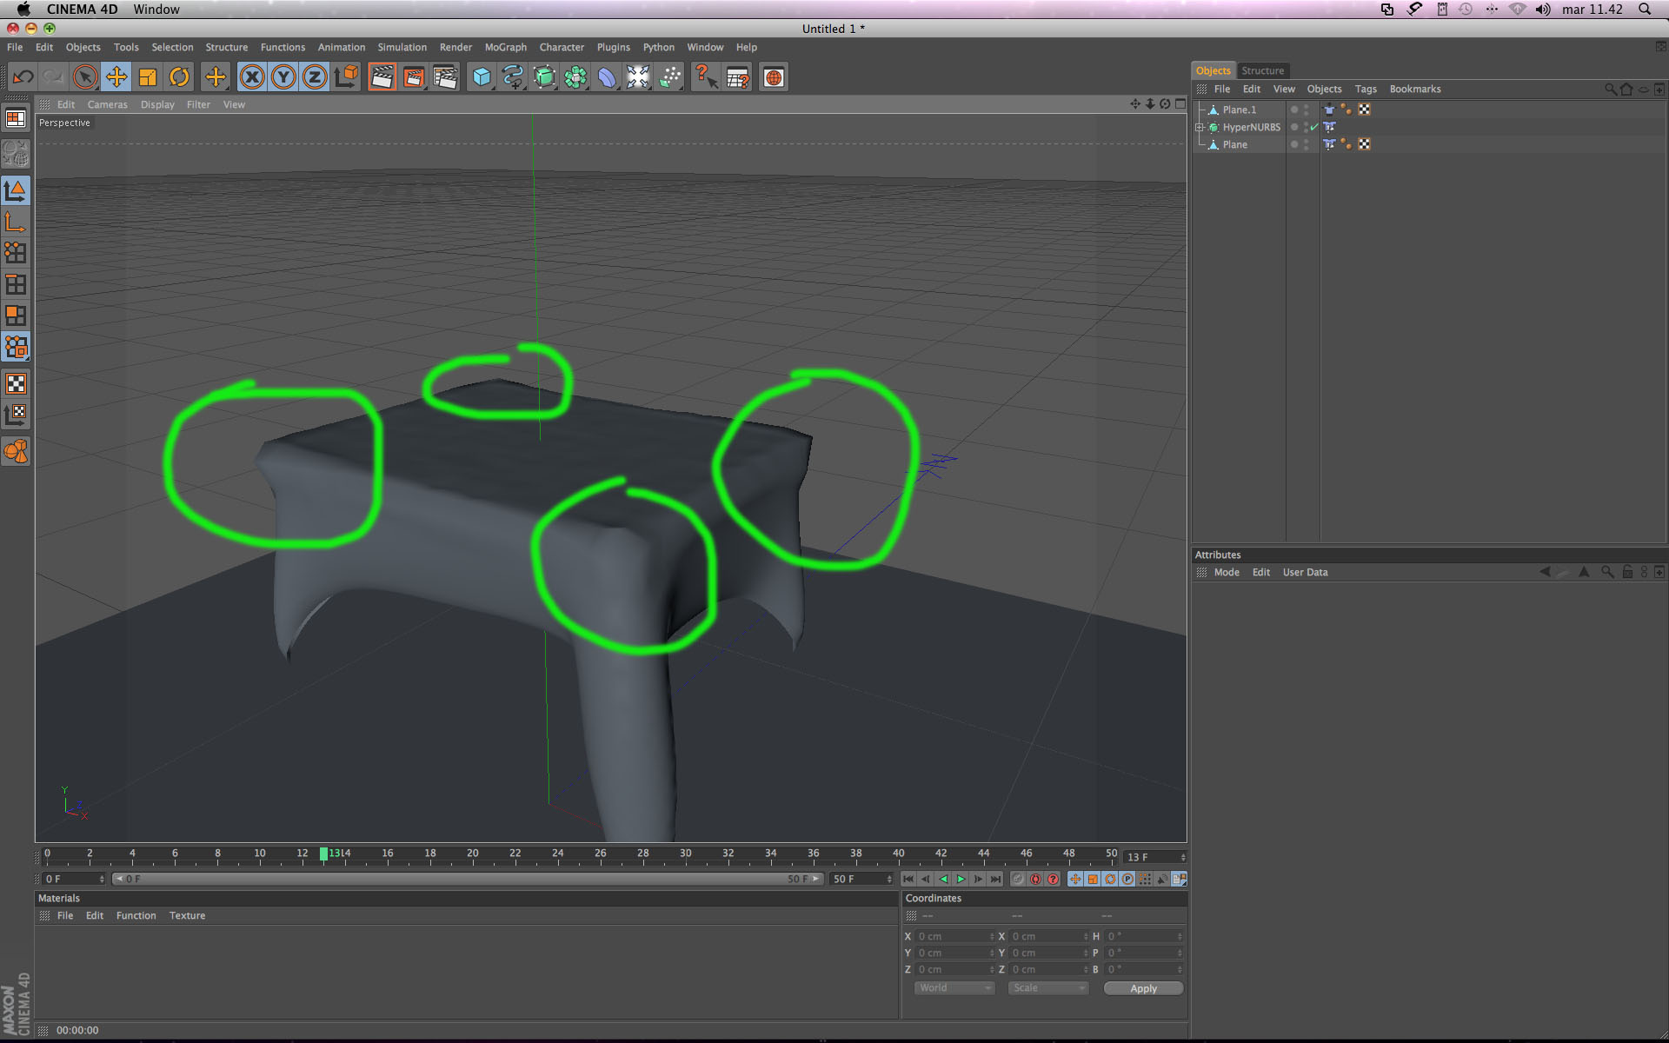
Task: Open the World coordinate system dropdown
Action: [x=954, y=988]
